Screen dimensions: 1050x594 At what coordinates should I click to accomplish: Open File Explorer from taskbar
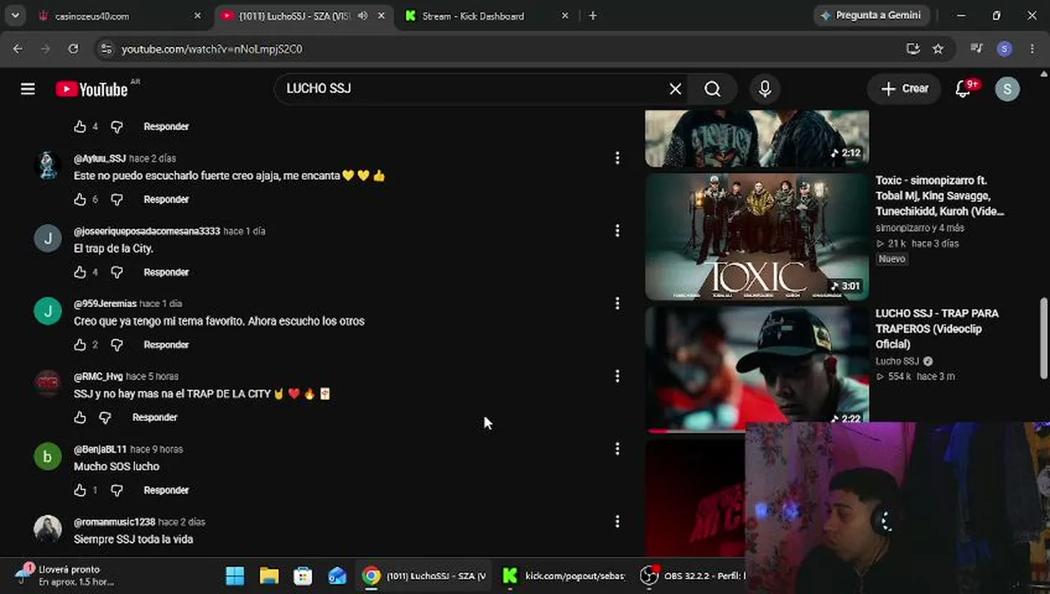[269, 576]
